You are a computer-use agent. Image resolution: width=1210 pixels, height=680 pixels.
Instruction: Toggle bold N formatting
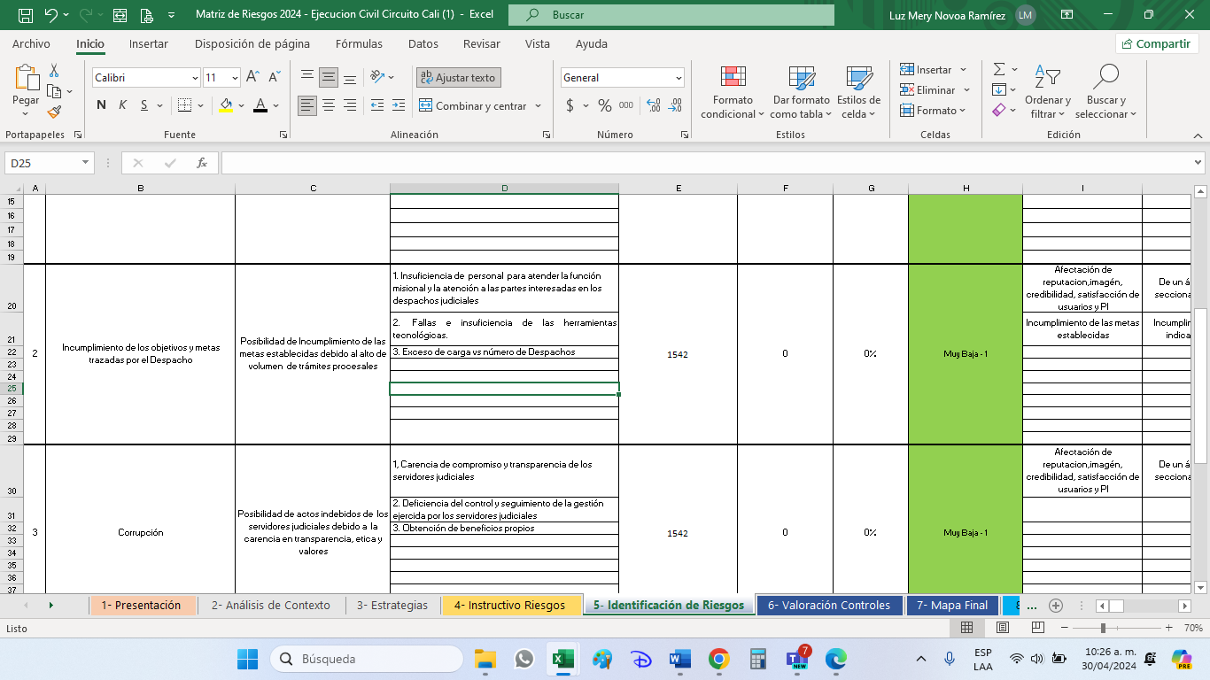point(101,105)
